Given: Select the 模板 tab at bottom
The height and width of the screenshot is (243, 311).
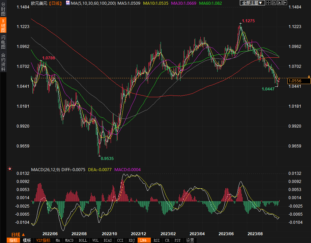Looking at the screenshot, I should 27,240.
